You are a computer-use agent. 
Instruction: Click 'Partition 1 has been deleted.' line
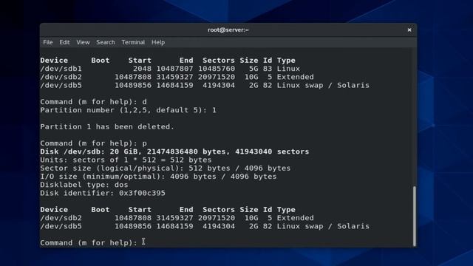coord(107,126)
